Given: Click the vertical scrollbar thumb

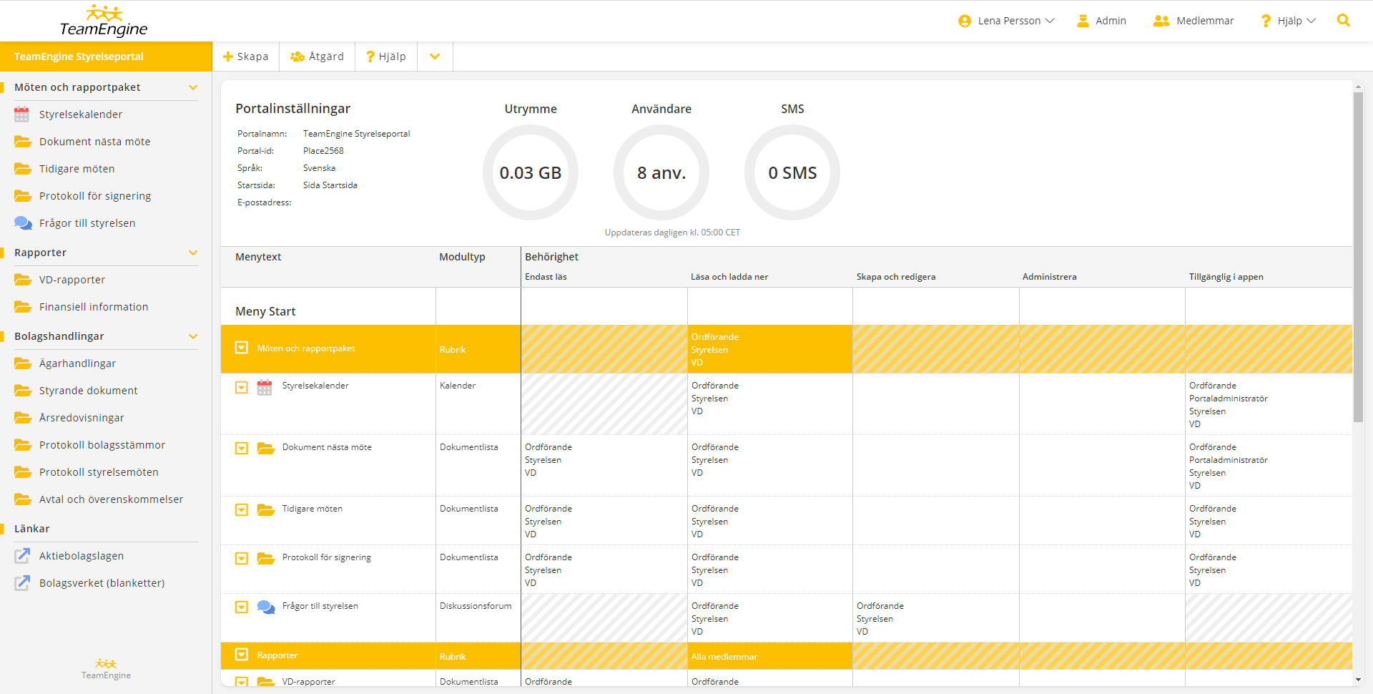Looking at the screenshot, I should click(1358, 256).
